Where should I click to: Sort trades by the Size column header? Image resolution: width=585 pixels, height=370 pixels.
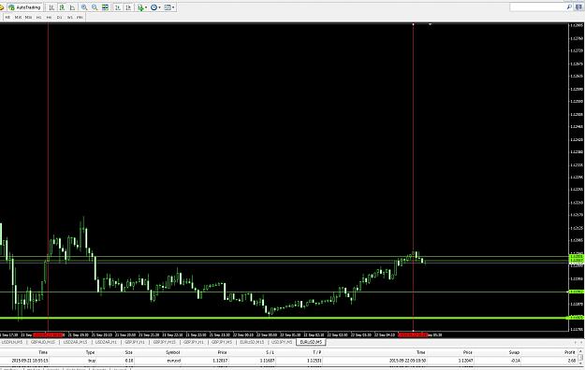point(129,352)
